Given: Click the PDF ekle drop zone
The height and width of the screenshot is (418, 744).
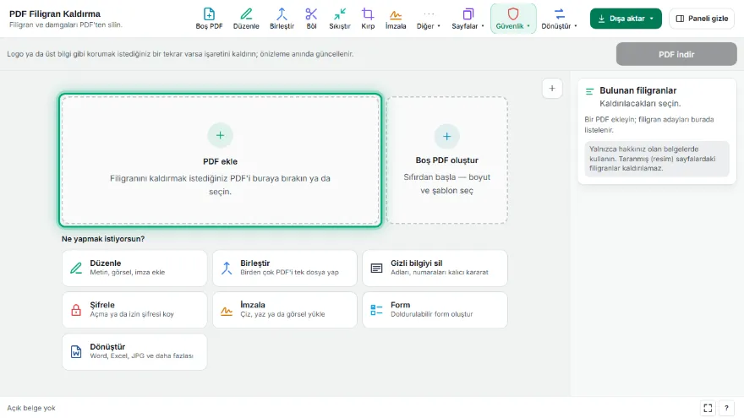Looking at the screenshot, I should [220, 160].
